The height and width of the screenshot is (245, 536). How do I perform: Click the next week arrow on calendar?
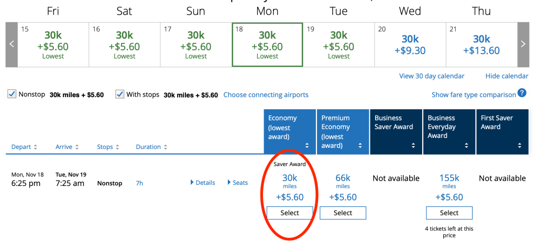523,44
